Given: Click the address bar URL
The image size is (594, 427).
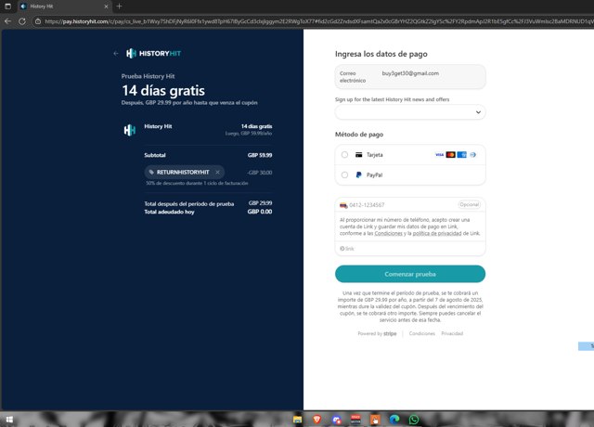Looking at the screenshot, I should tap(318, 21).
